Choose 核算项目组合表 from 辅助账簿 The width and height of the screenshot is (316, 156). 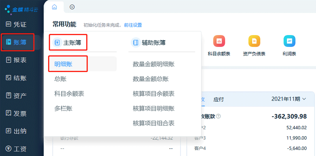[154, 123]
